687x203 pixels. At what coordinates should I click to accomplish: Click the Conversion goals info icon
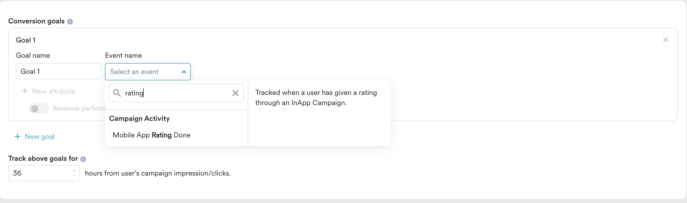tap(70, 22)
